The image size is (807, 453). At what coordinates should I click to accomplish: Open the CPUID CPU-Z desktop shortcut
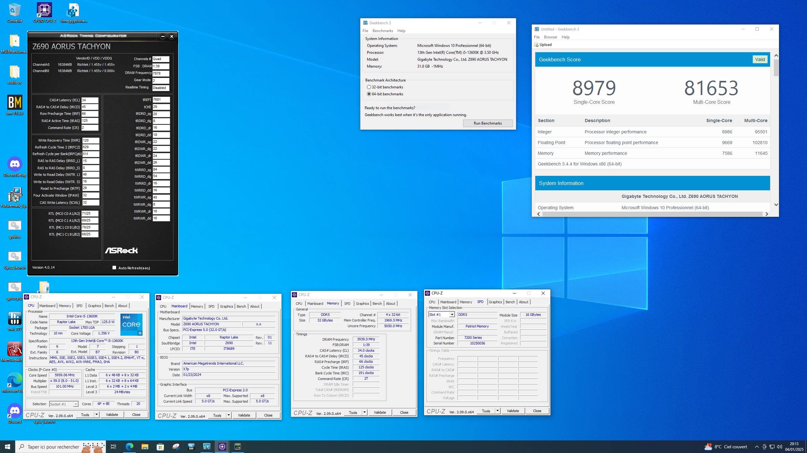tap(44, 13)
